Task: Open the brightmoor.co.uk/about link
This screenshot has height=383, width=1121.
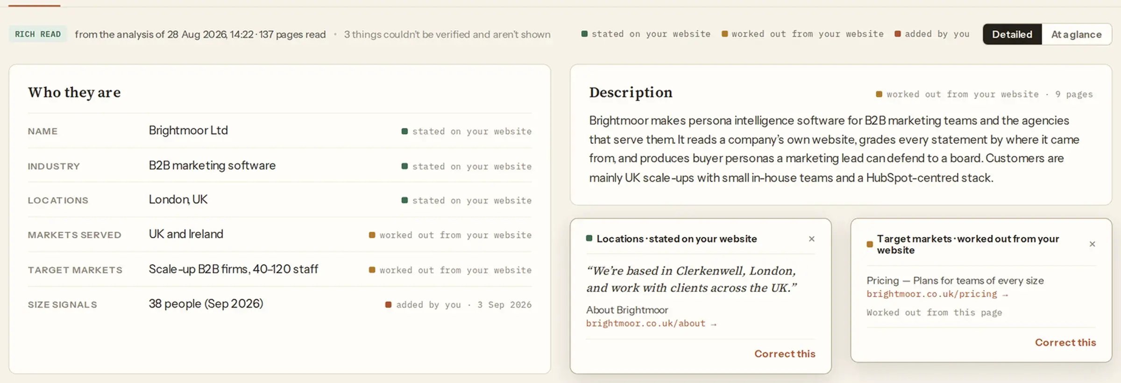Action: [651, 323]
